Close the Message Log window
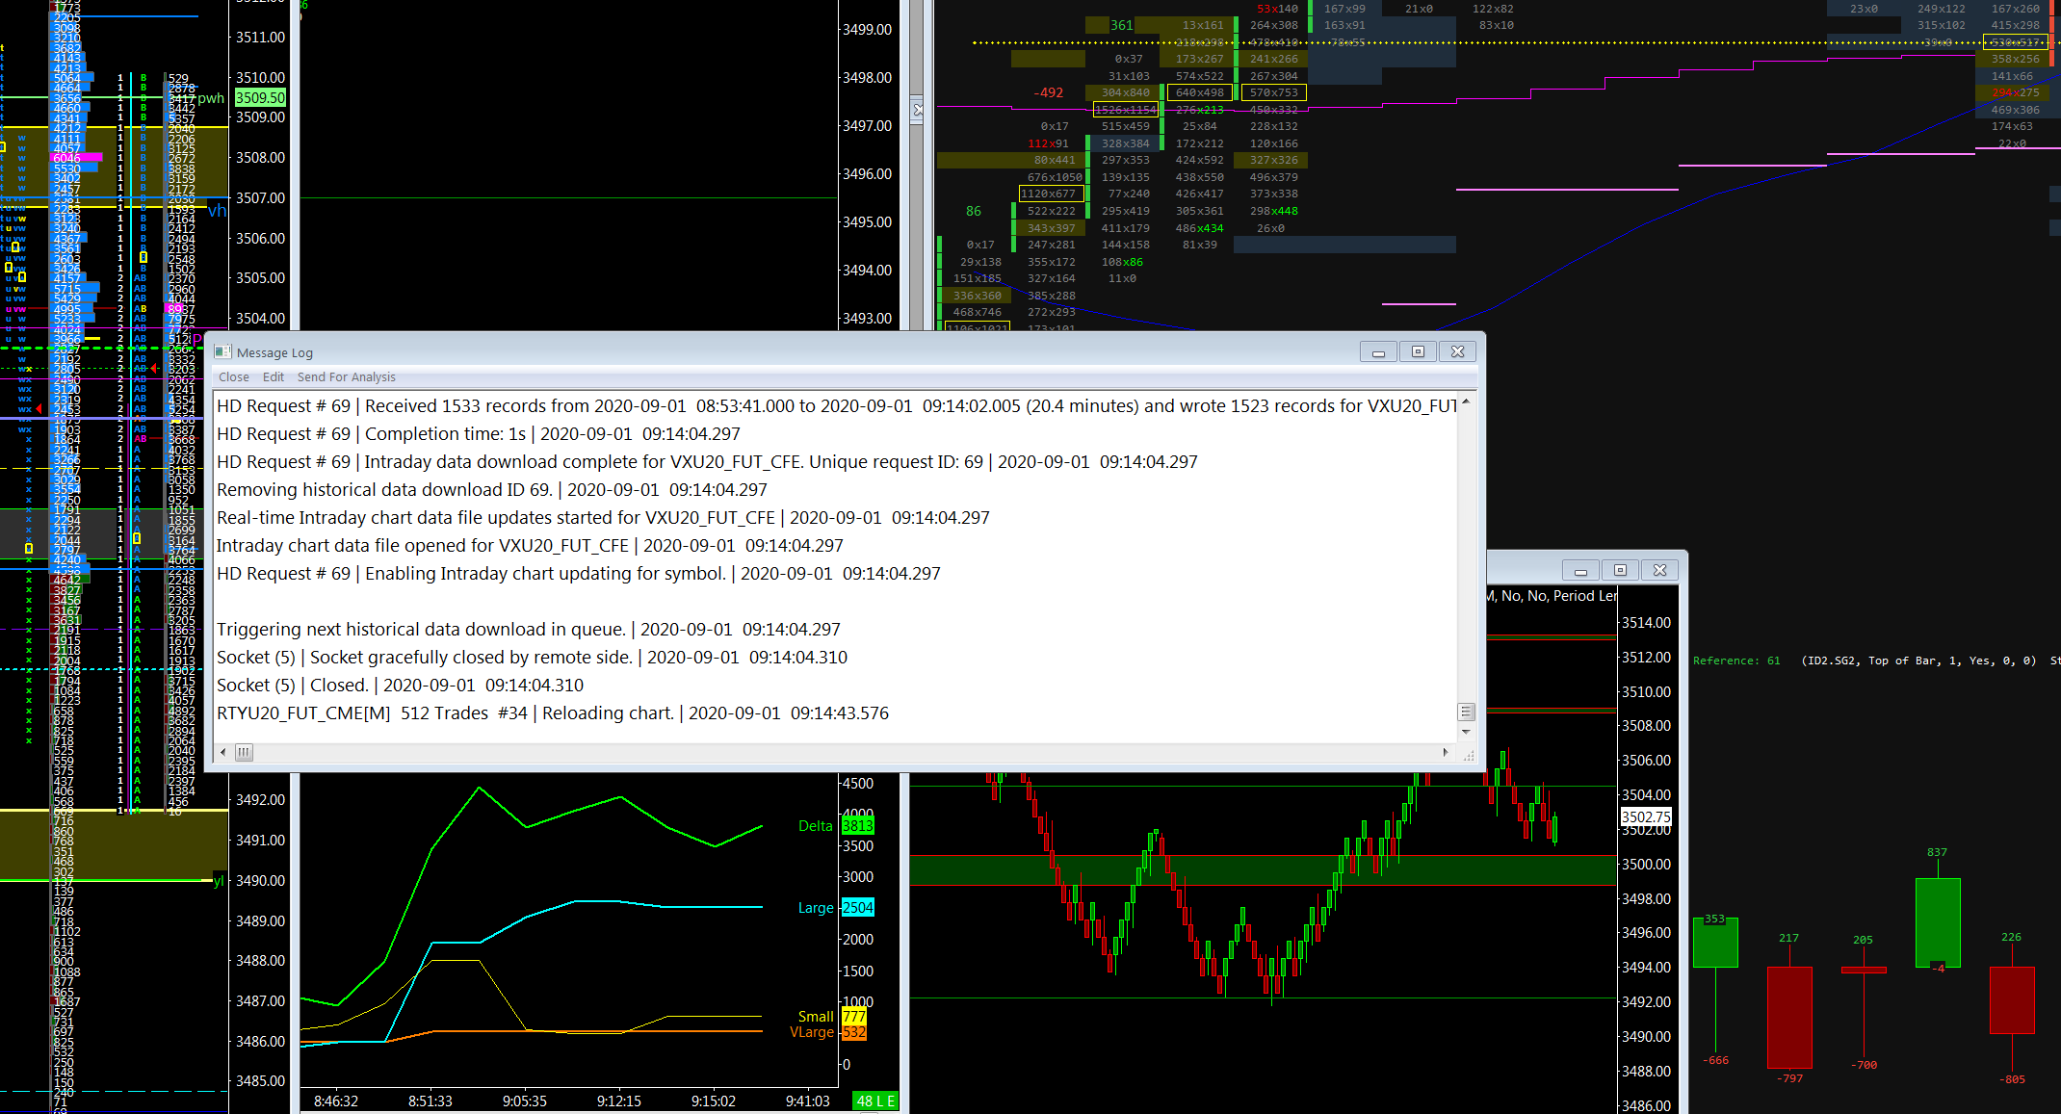2061x1114 pixels. pyautogui.click(x=1457, y=352)
